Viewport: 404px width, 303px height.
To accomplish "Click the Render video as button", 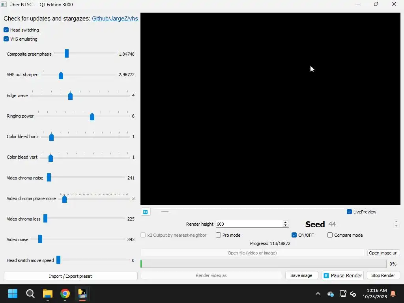I will (x=211, y=275).
